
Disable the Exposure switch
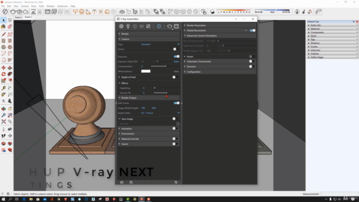(x=177, y=56)
